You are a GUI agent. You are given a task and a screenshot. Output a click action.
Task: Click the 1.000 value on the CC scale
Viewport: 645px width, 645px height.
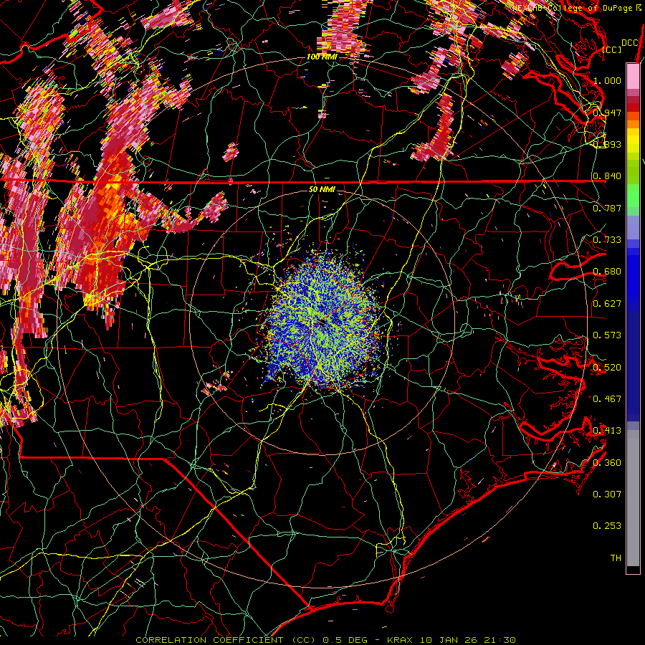click(607, 80)
